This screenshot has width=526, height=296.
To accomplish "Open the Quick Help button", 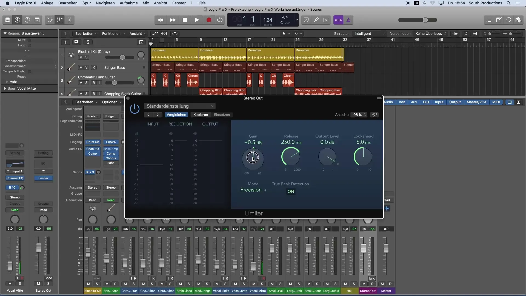I will point(27,20).
